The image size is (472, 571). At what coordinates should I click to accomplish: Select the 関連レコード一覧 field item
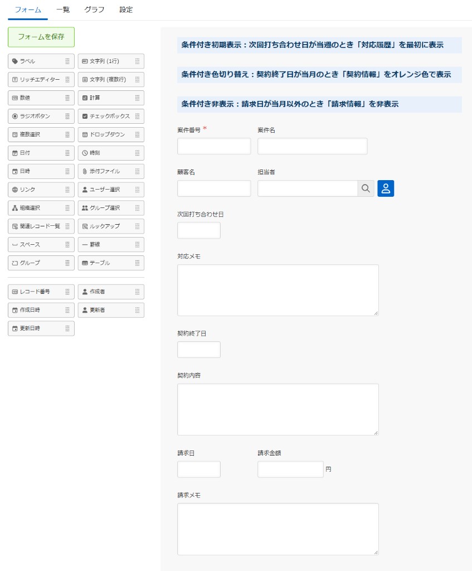[41, 226]
